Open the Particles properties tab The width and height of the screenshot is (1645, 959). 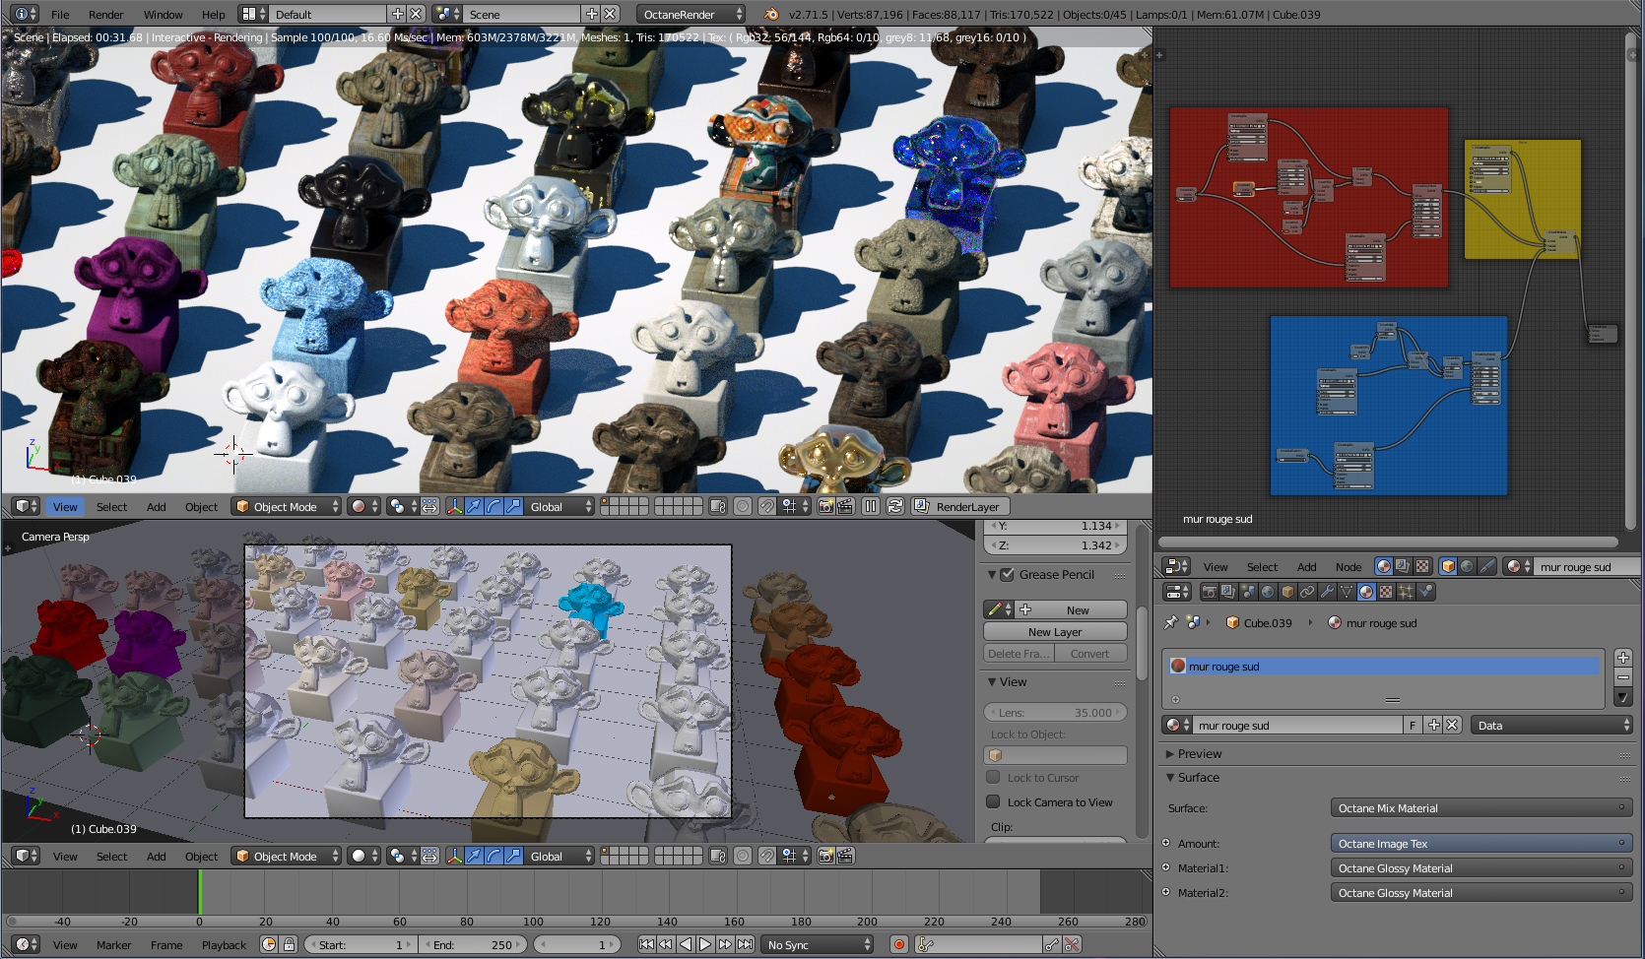[x=1406, y=592]
